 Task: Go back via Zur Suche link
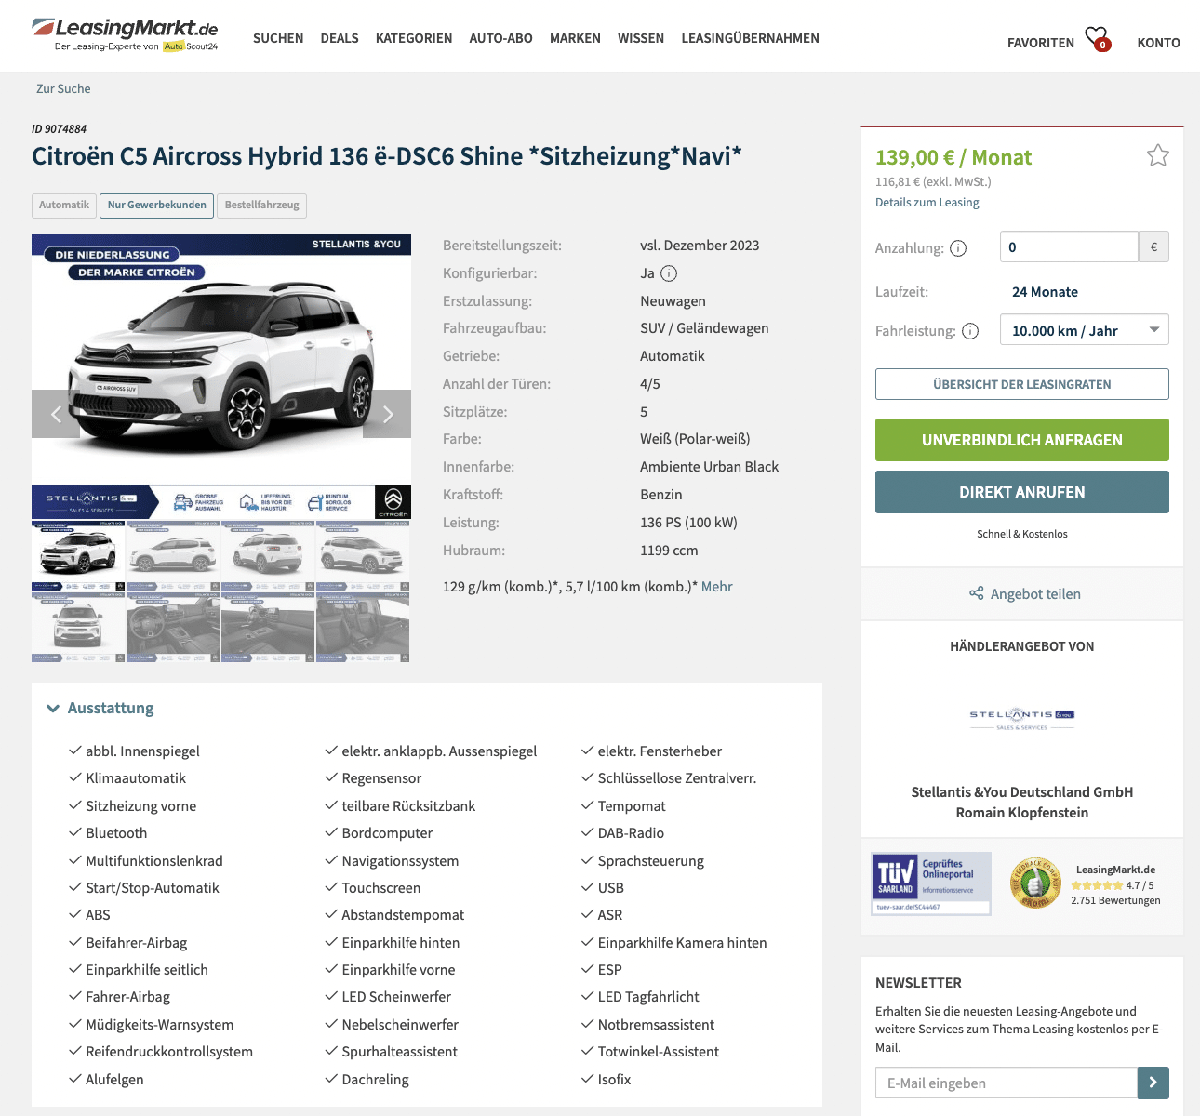click(63, 88)
